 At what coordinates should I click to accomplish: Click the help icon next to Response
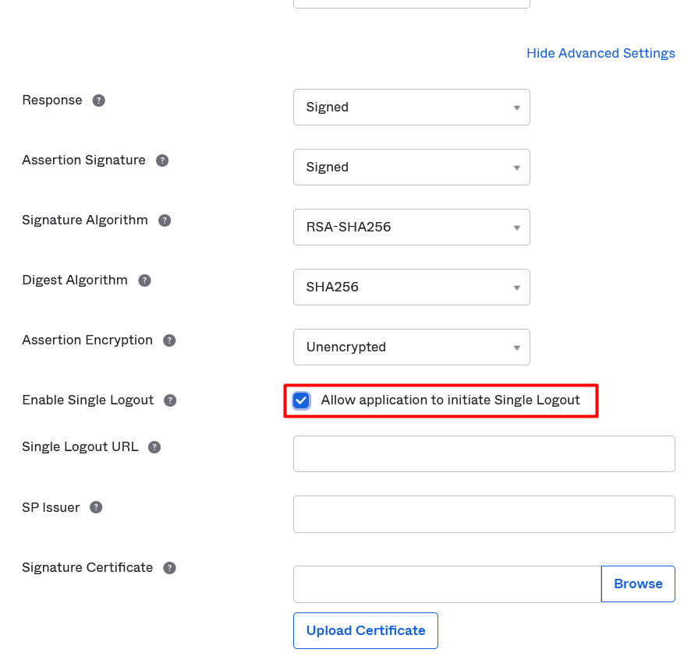point(99,101)
